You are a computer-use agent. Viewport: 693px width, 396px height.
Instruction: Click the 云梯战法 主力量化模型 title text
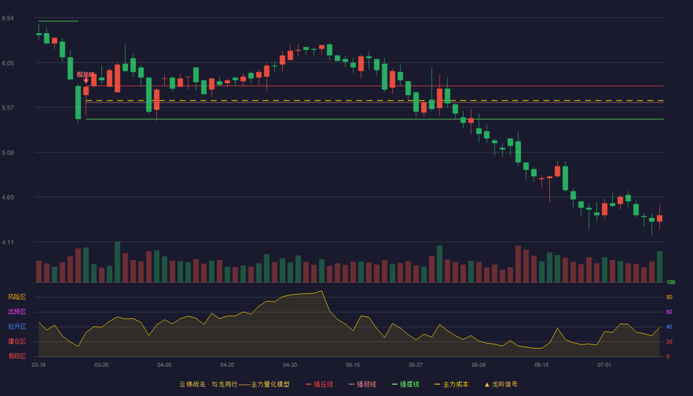[x=235, y=384]
